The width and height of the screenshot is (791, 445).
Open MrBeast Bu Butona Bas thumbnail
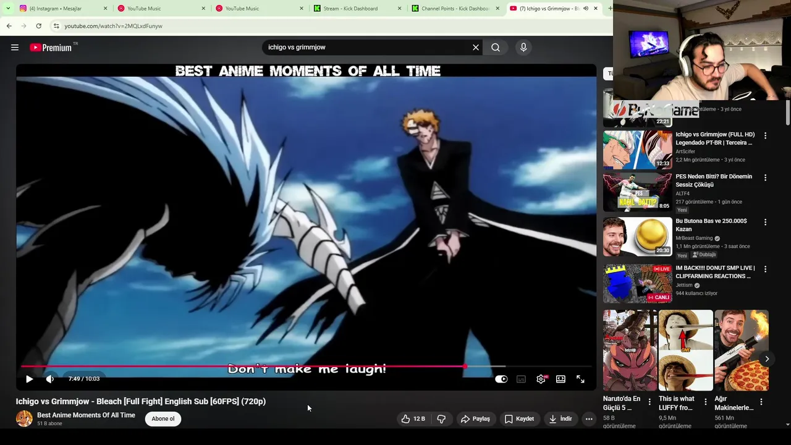(x=638, y=237)
